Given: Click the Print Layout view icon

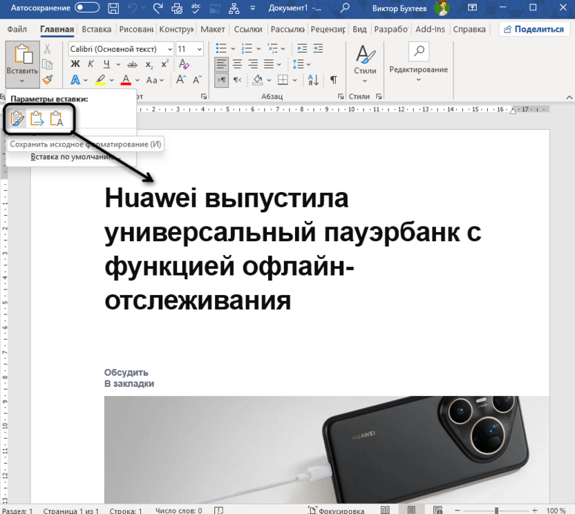Looking at the screenshot, I should click(x=411, y=510).
